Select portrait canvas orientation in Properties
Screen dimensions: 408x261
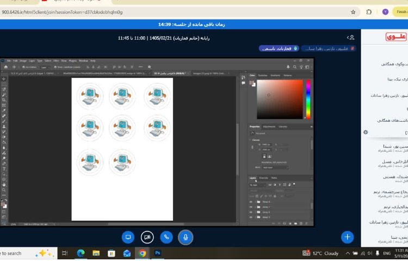[x=264, y=156]
